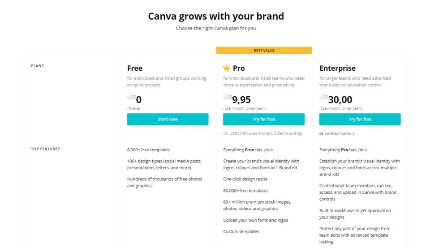The width and height of the screenshot is (439, 248).
Task: Click the 'One-click design resize' feature
Action: click(245, 179)
